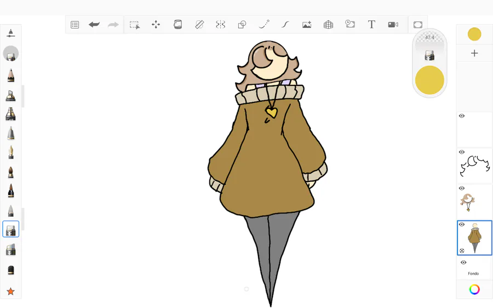Image resolution: width=493 pixels, height=308 pixels.
Task: Toggle transparency lock on the coat layer
Action: point(462,251)
